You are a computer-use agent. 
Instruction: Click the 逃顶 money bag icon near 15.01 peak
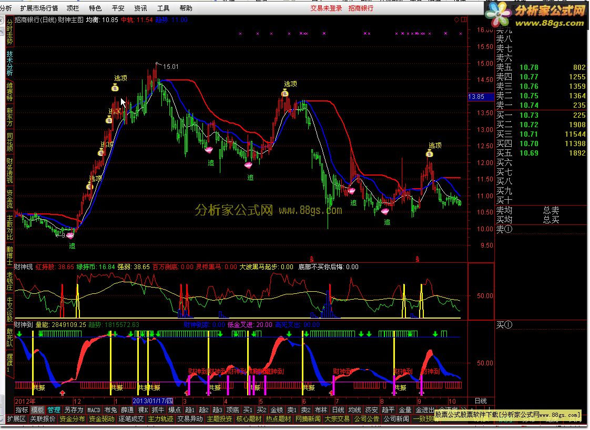pyautogui.click(x=115, y=88)
